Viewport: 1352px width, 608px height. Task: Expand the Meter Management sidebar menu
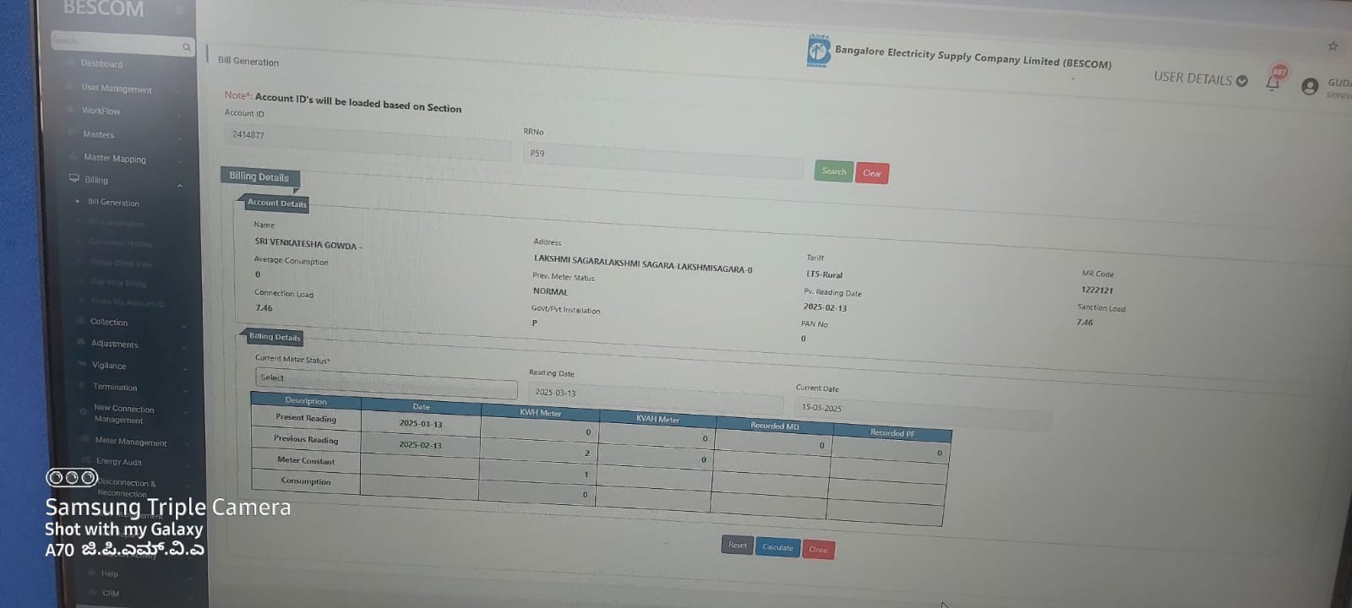coord(187,444)
